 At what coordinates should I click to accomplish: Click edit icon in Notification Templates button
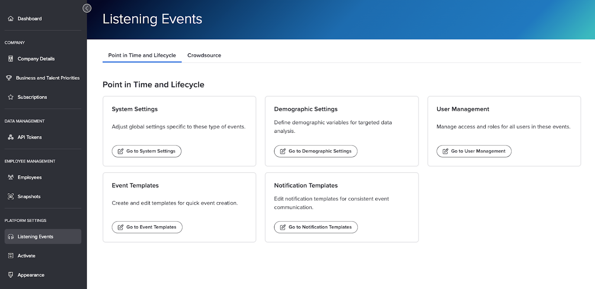tap(283, 227)
